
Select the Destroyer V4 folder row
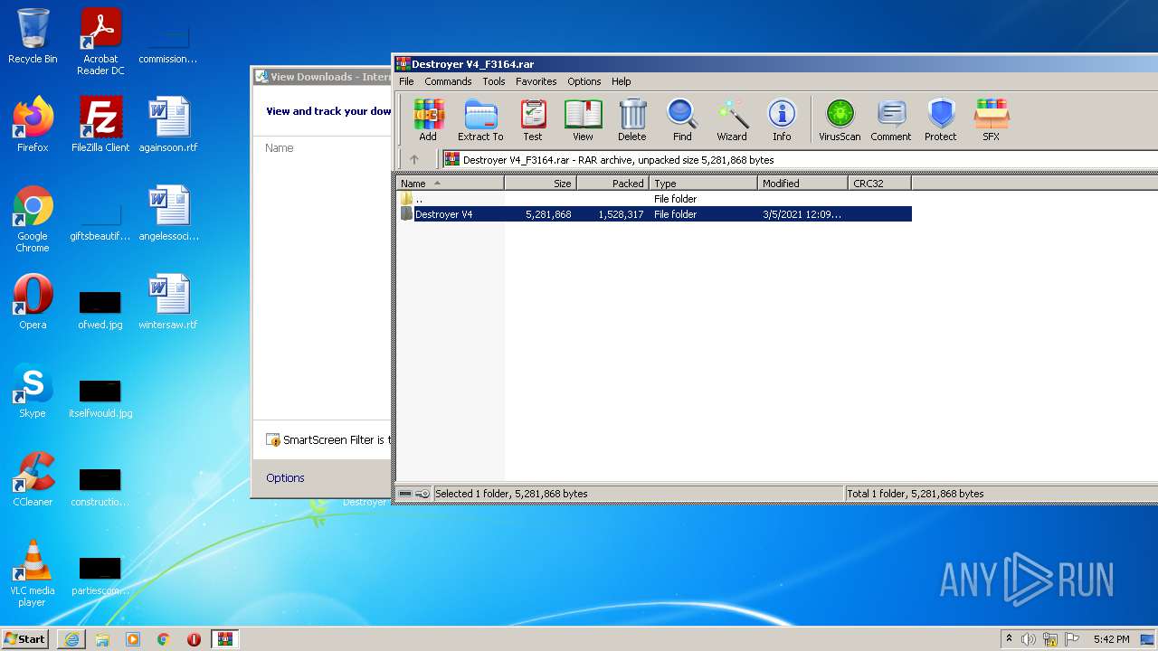[x=654, y=214]
